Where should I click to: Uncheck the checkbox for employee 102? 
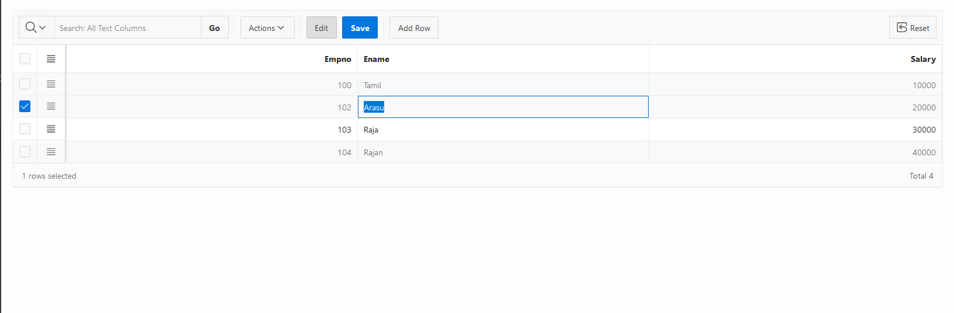[x=25, y=106]
